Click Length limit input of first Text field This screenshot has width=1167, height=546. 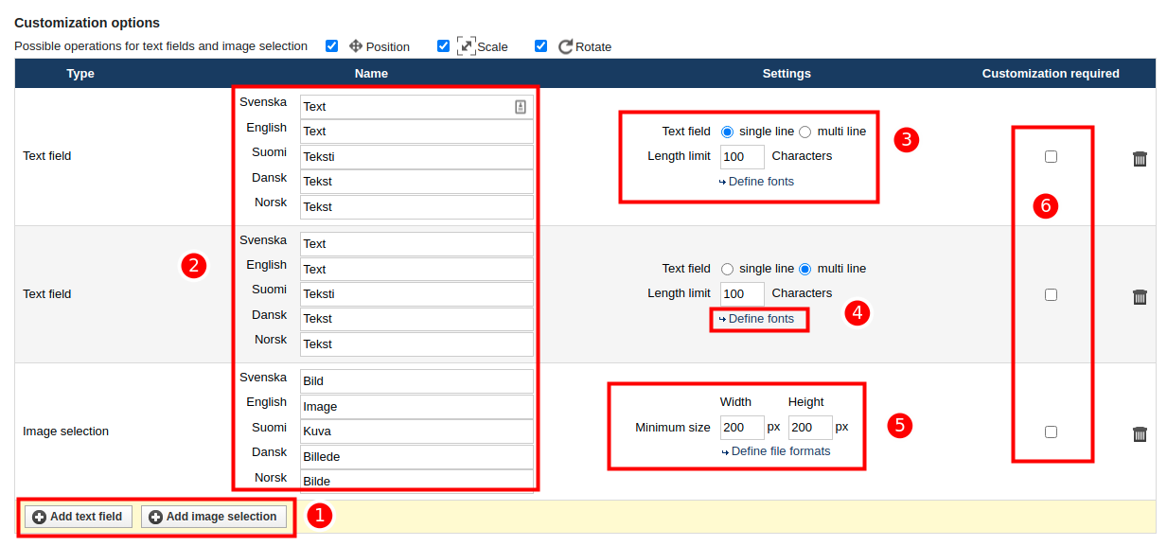[742, 157]
